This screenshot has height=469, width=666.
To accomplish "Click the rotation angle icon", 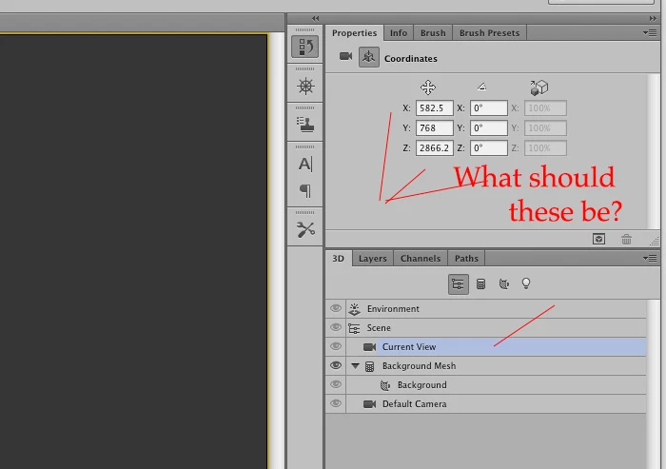I will 481,88.
